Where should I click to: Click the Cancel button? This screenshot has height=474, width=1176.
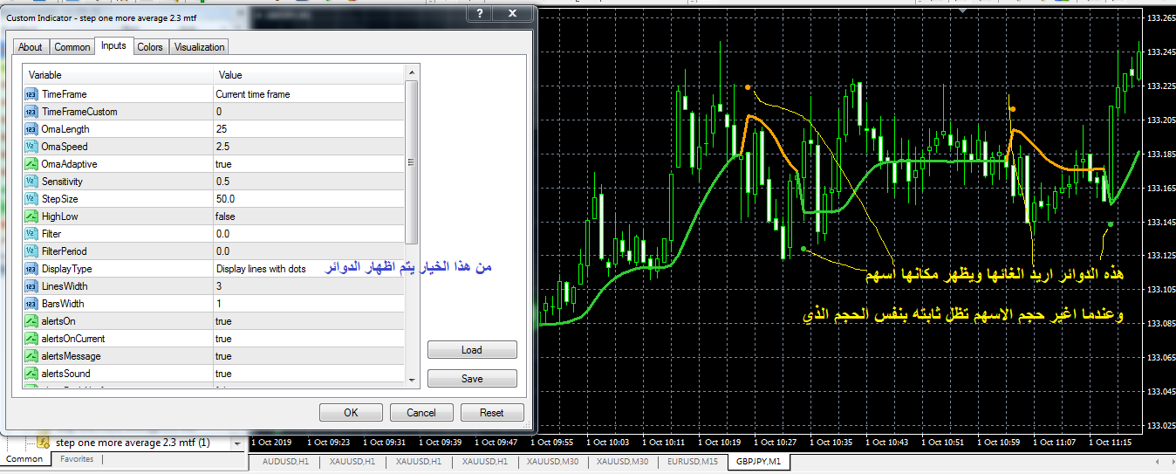[x=421, y=413]
